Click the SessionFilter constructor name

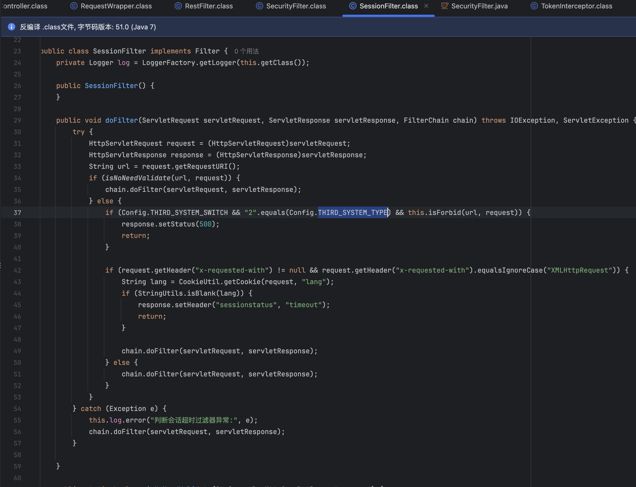[111, 86]
